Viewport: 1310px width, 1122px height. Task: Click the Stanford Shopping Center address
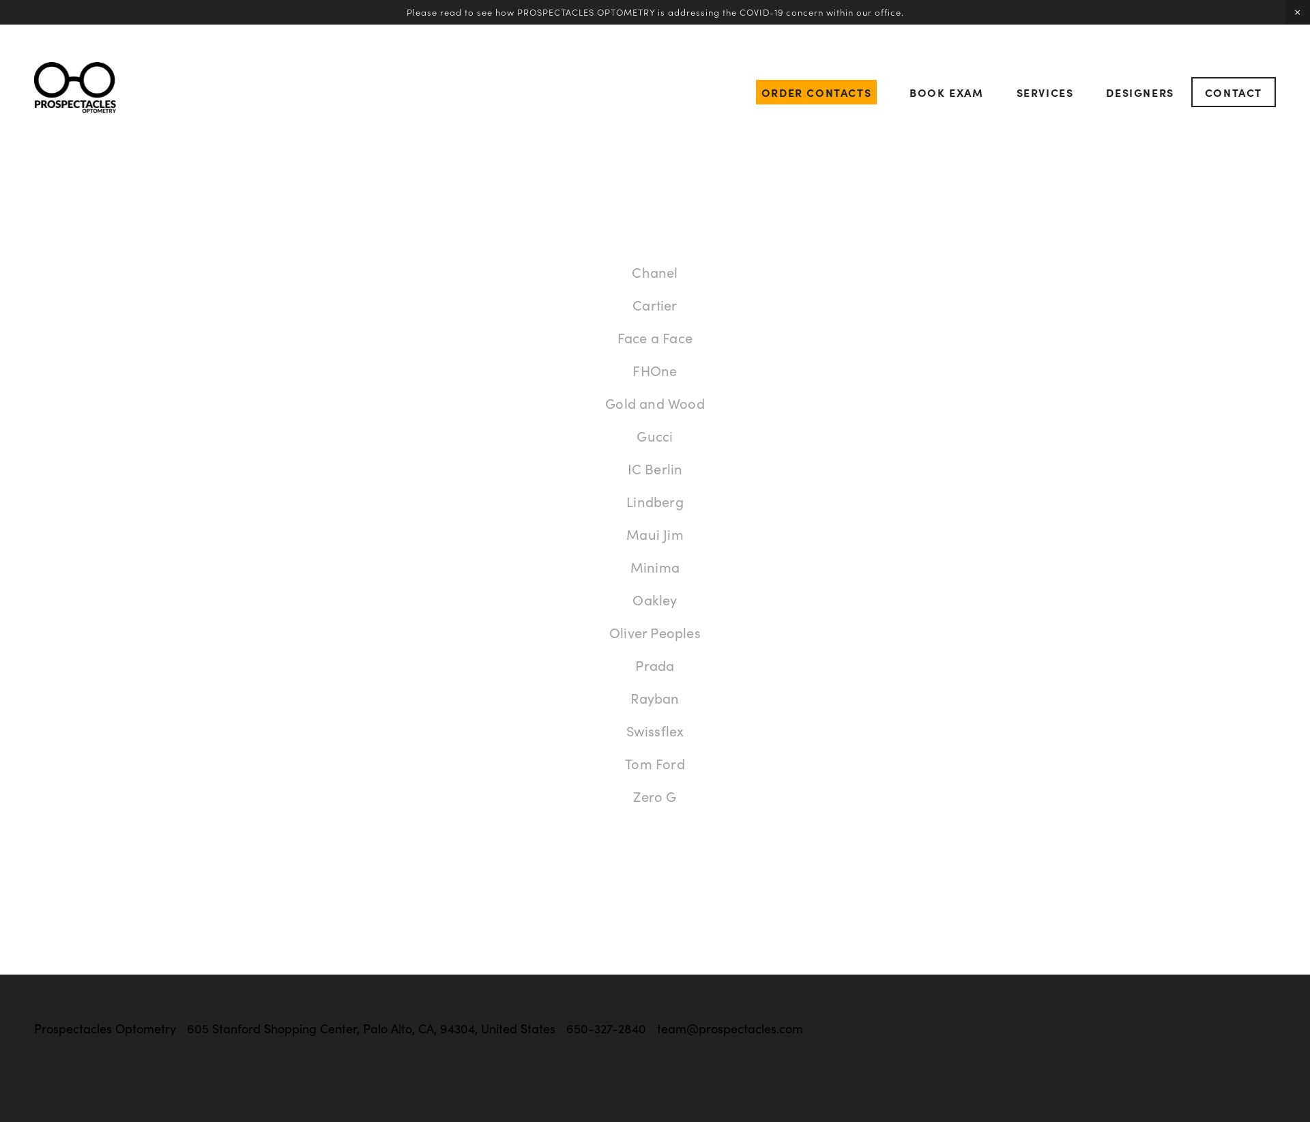(x=371, y=1028)
